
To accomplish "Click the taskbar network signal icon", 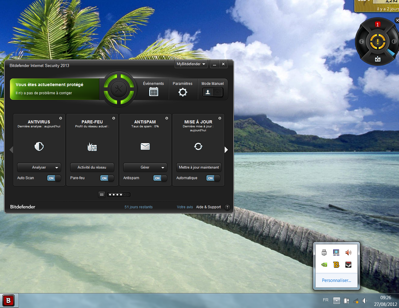I will click(356, 301).
